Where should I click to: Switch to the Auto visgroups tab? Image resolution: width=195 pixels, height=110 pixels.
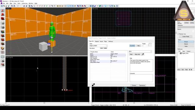tap(183, 51)
